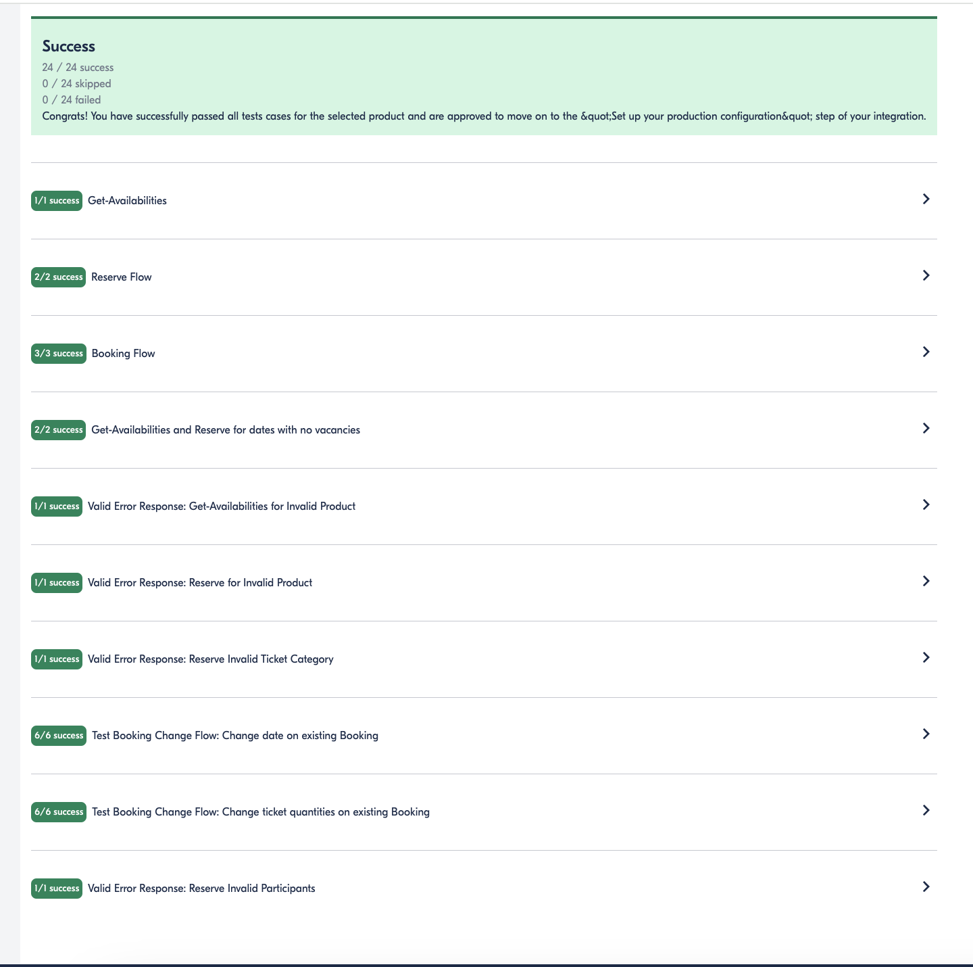Click the 3/3 success badge for Booking Flow
Image resolution: width=973 pixels, height=967 pixels.
click(x=59, y=354)
